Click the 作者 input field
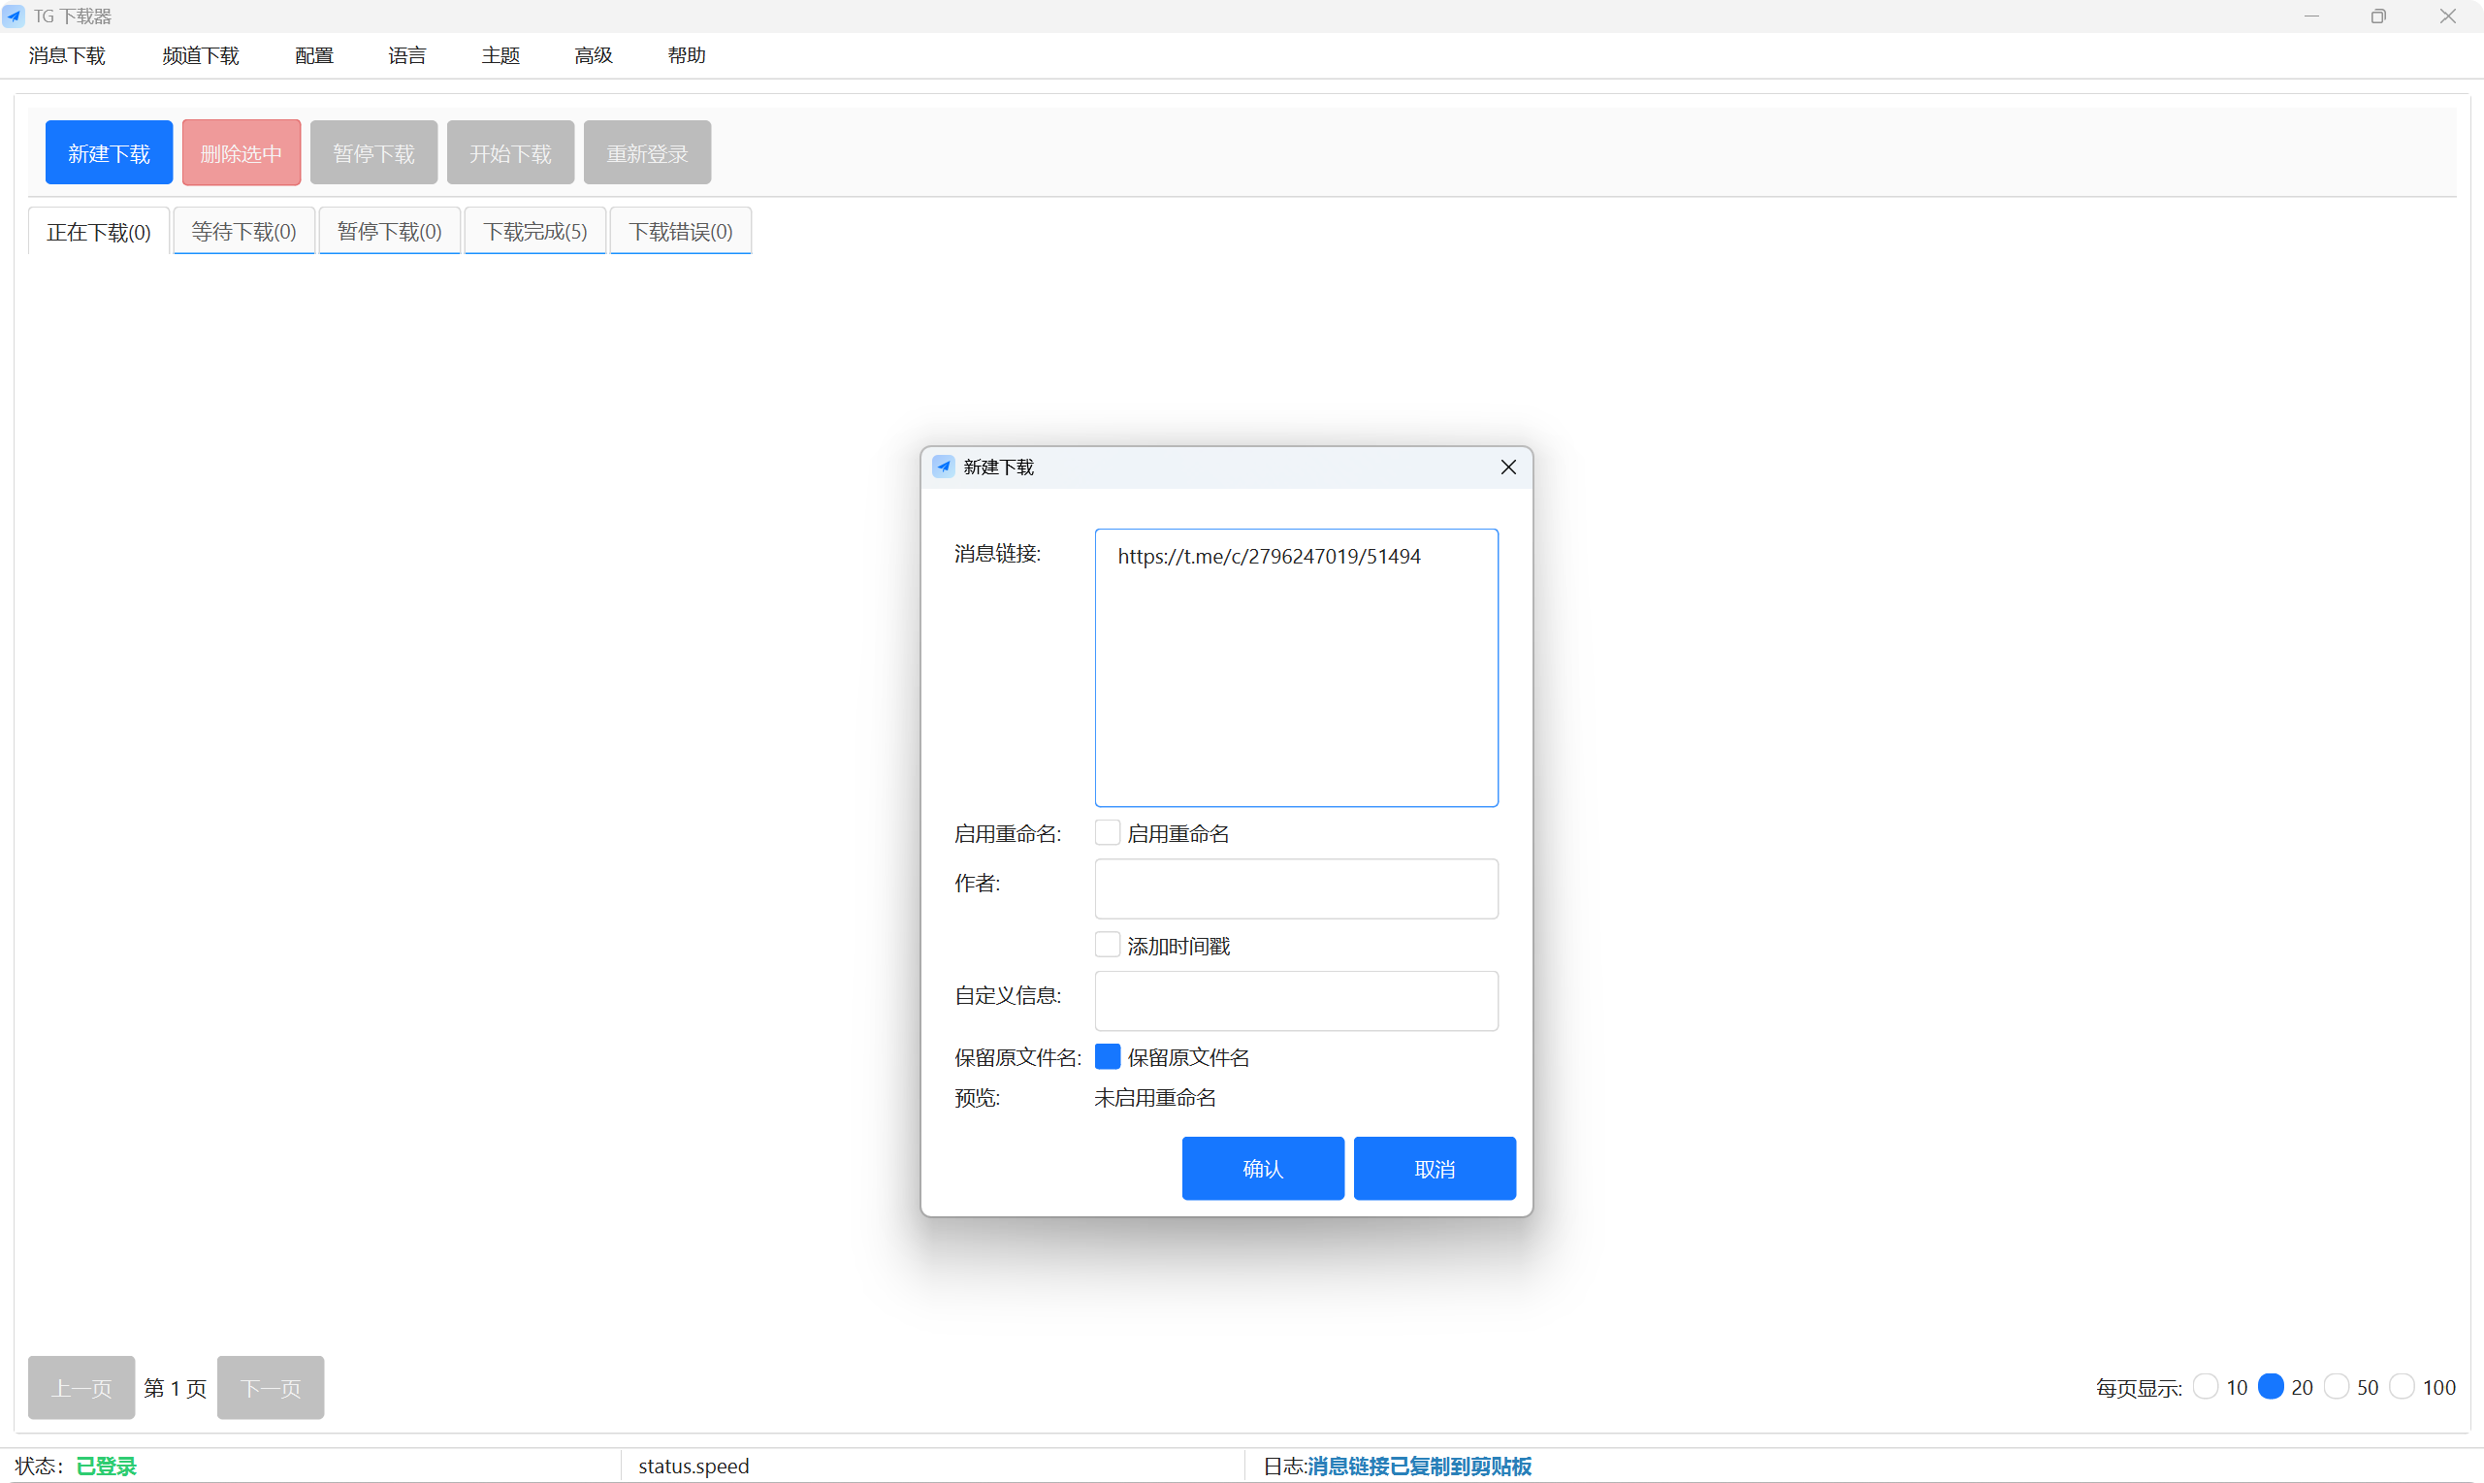The image size is (2484, 1483). click(1296, 888)
